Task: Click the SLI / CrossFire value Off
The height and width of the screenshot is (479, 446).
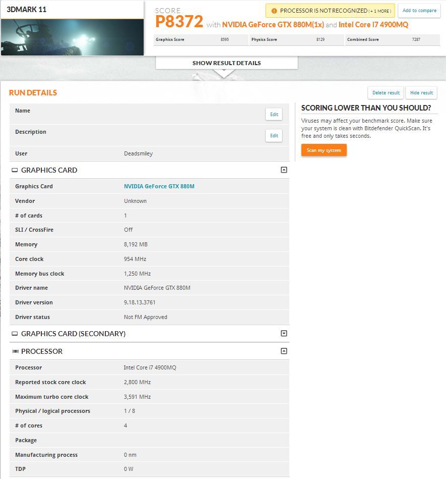Action: [x=128, y=230]
